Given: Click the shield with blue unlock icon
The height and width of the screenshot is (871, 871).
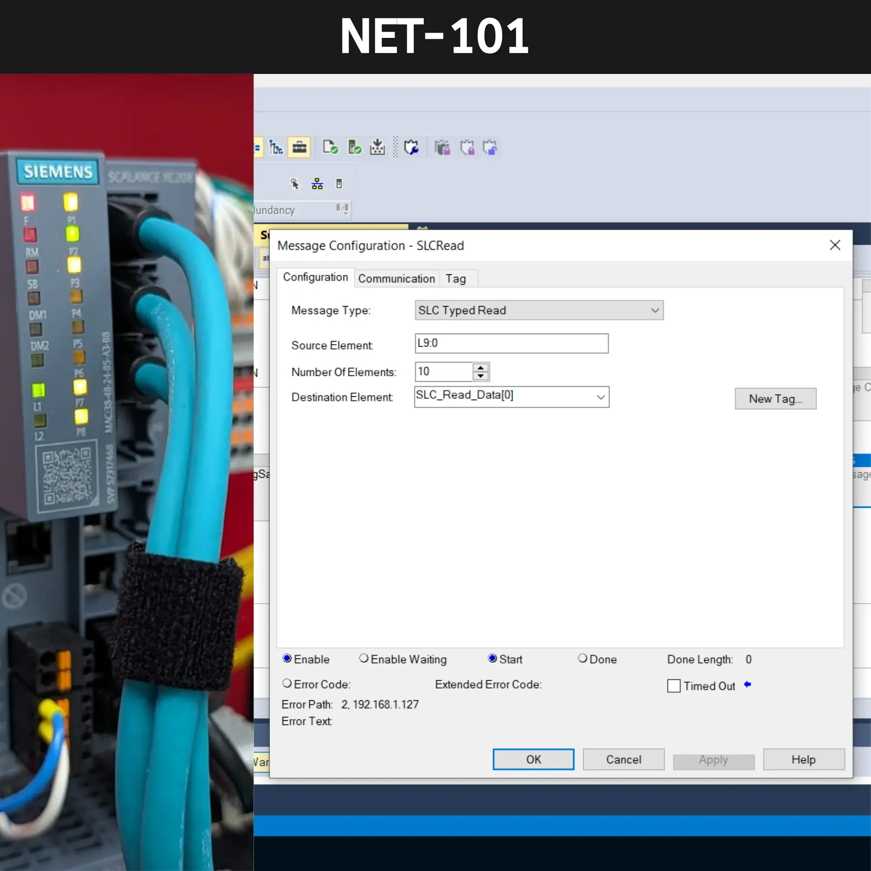Looking at the screenshot, I should (490, 148).
